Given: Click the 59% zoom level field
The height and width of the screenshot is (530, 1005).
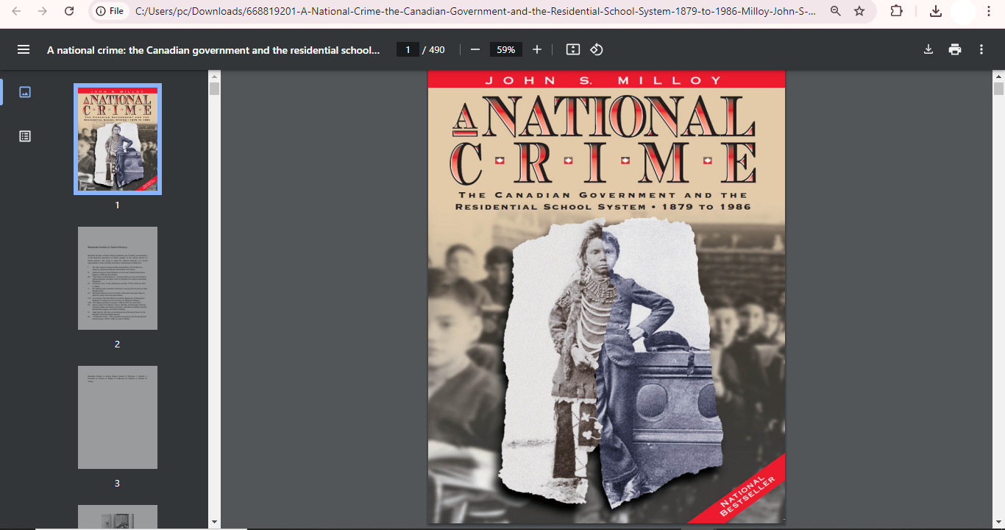Looking at the screenshot, I should pyautogui.click(x=506, y=49).
